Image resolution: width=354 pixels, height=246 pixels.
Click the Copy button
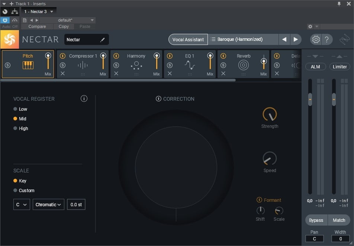[x=64, y=27]
